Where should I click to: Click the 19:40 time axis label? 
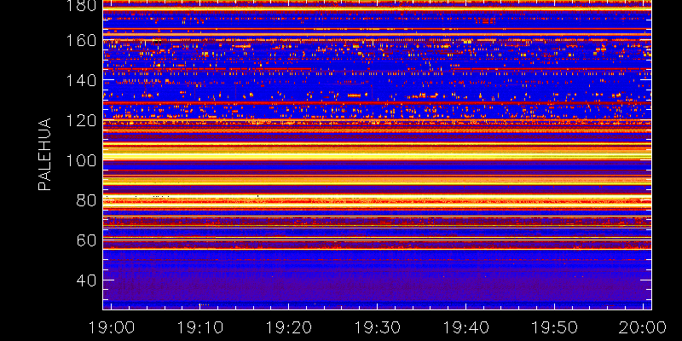click(465, 327)
